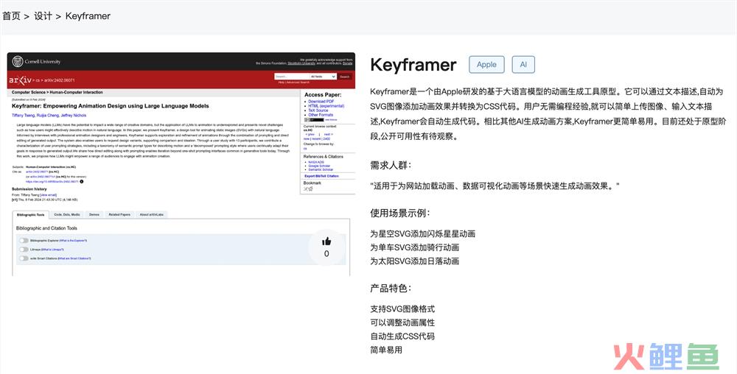Screen dimensions: 737x374
Task: Click the Keyframer paper title heading
Action: (x=111, y=106)
